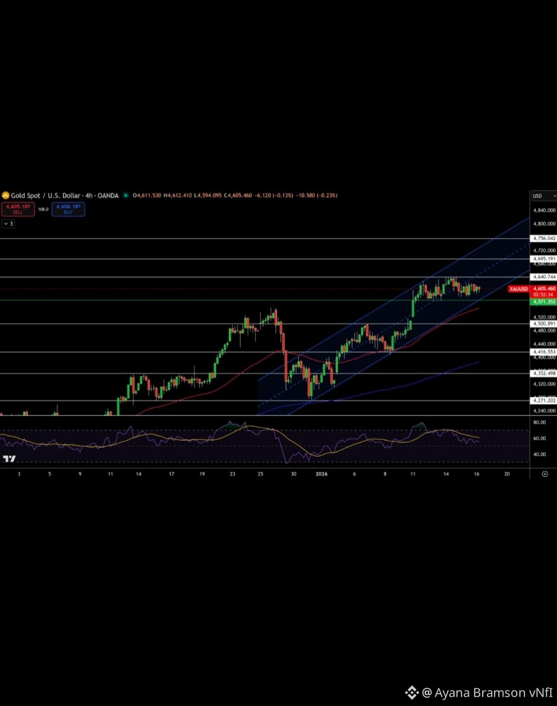The image size is (557, 706).
Task: Click the 02:52:34 bar countdown timer
Action: click(x=544, y=295)
